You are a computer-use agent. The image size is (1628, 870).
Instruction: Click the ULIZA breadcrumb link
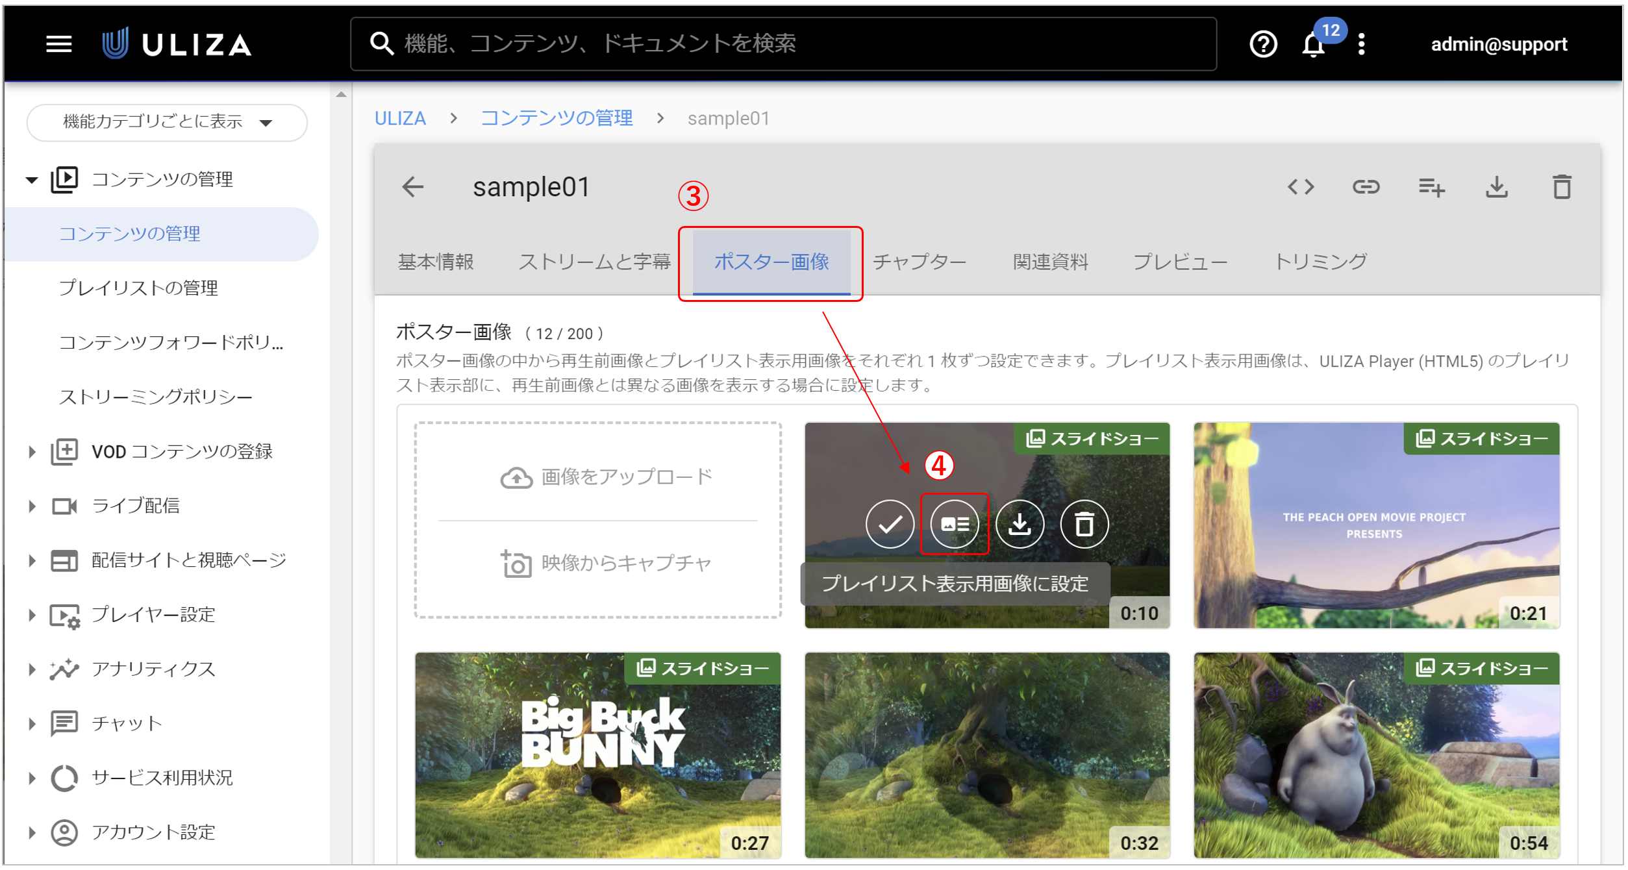coord(400,118)
